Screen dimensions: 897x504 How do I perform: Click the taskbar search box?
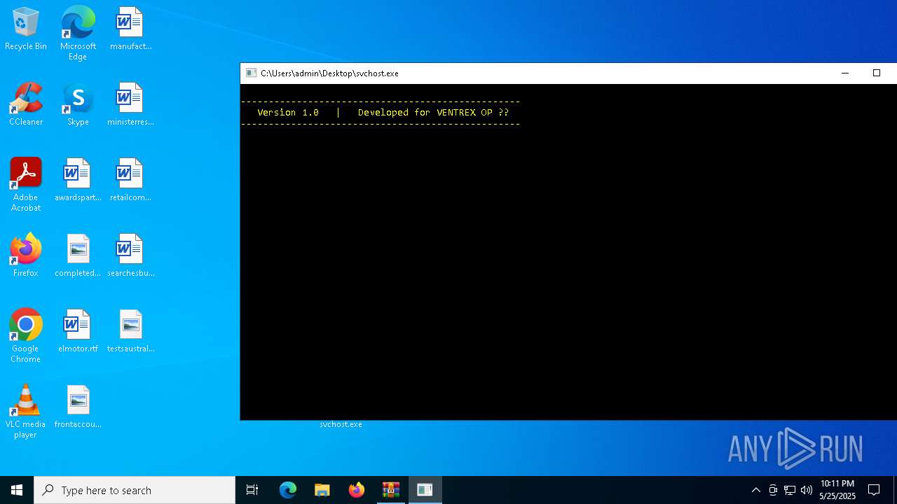click(x=135, y=490)
